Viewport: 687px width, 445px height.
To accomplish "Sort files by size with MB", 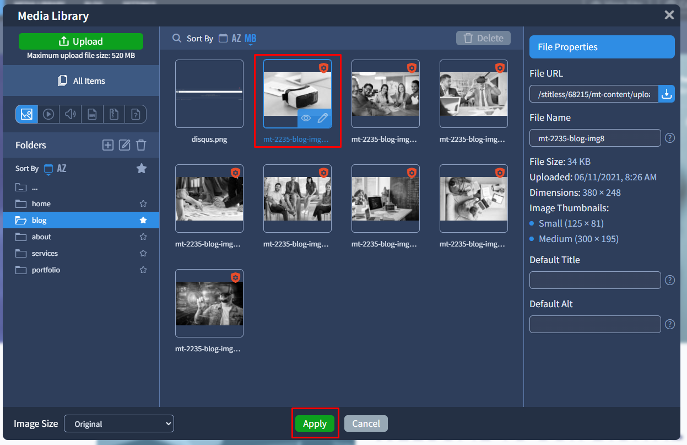I will click(x=251, y=39).
